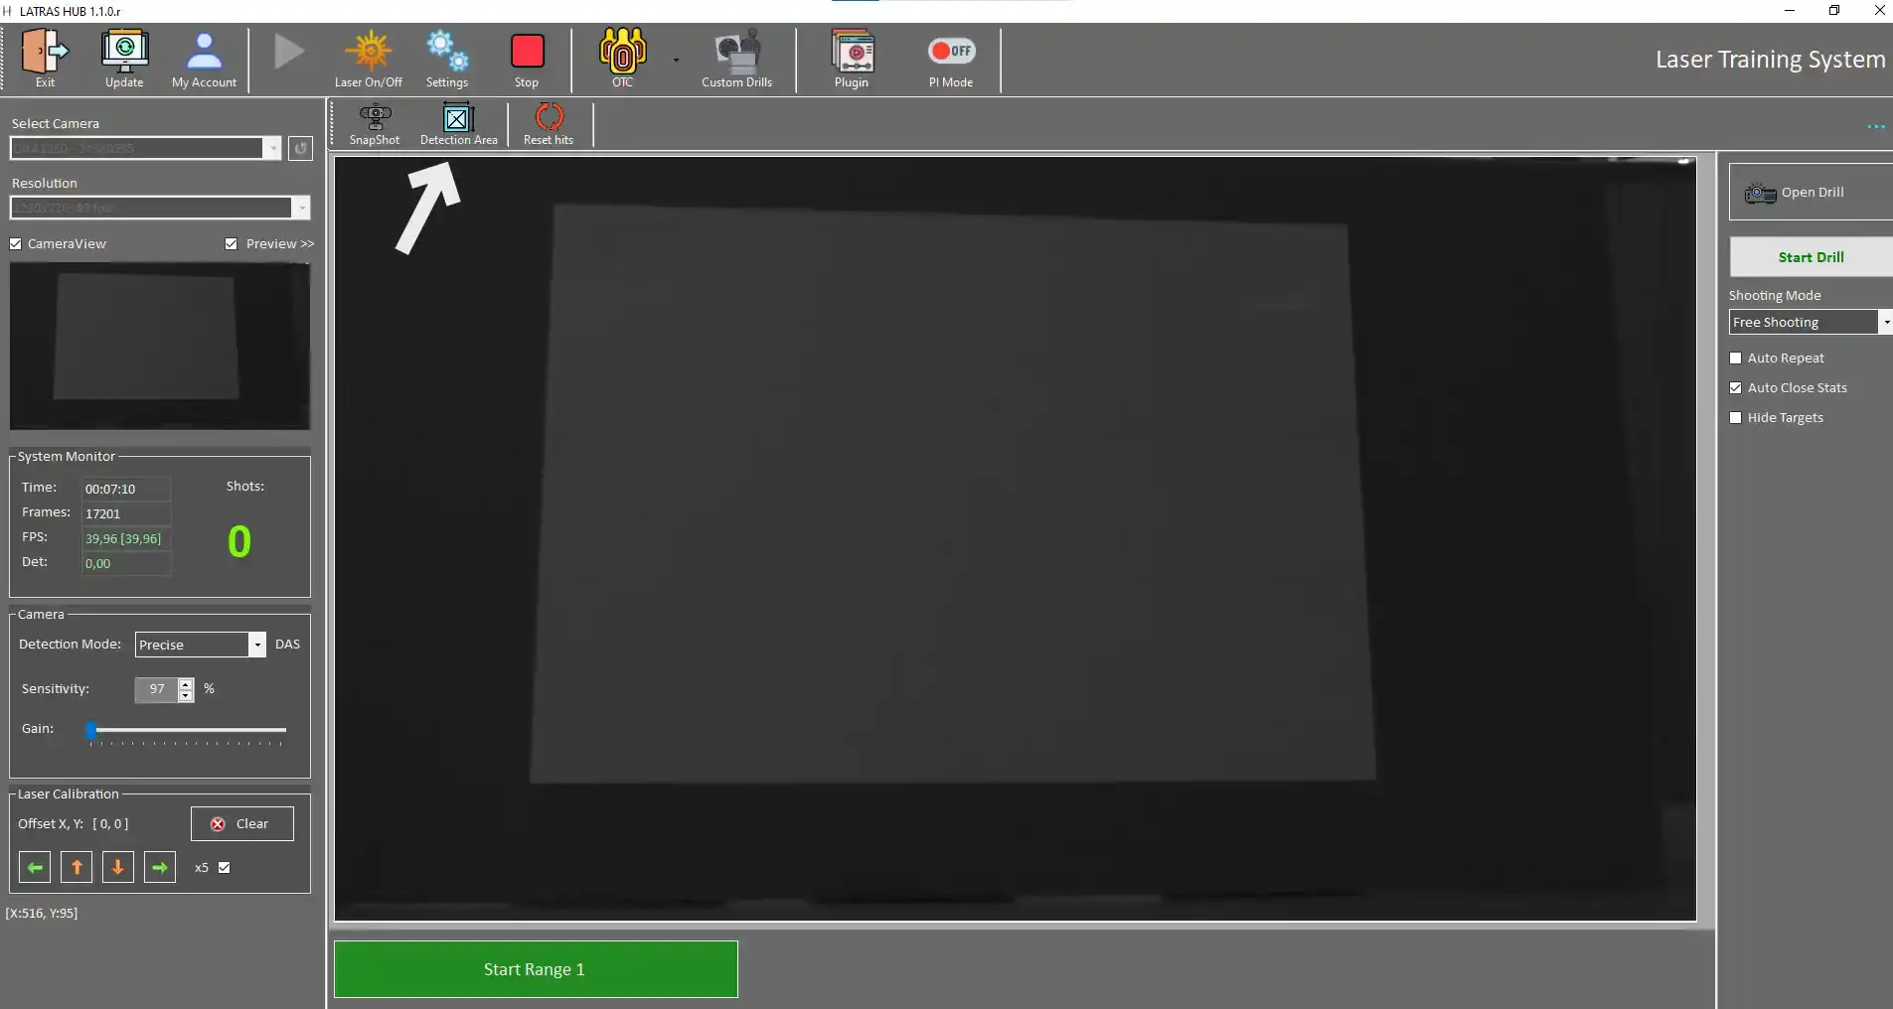1893x1009 pixels.
Task: Toggle Laser On/Off
Action: [x=369, y=52]
